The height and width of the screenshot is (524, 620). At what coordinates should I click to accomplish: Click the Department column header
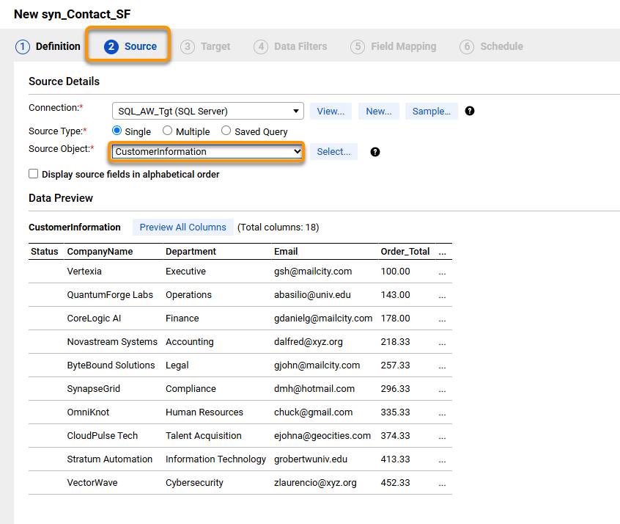click(x=191, y=252)
